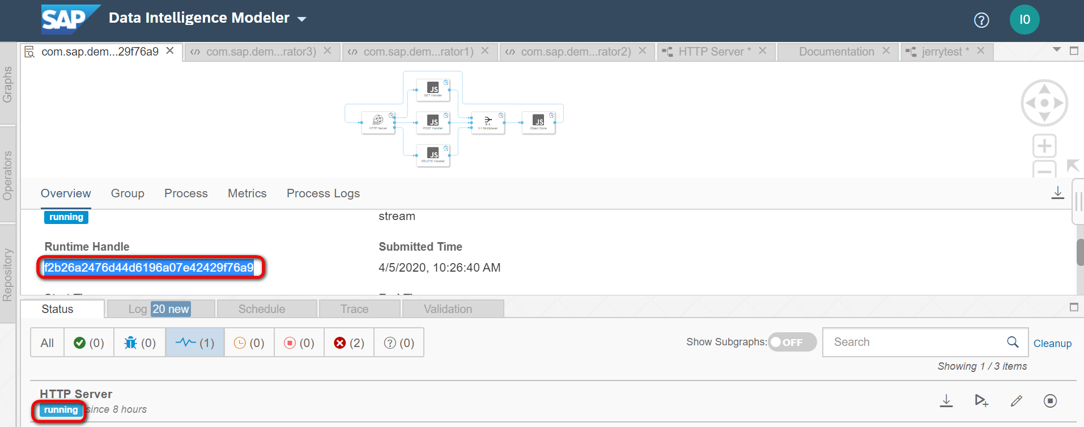This screenshot has width=1084, height=427.
Task: Pan the graph left with navigation control
Action: coord(1030,103)
